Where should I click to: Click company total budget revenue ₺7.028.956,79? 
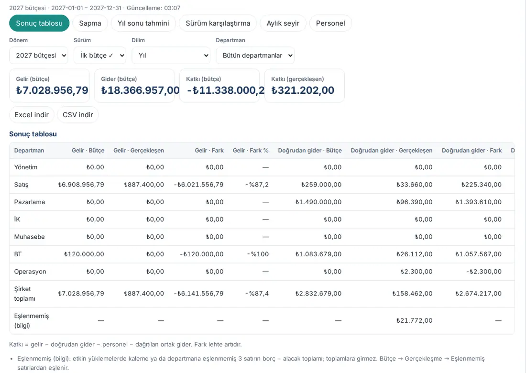tap(81, 294)
